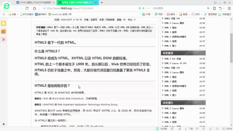Open HTML 5 Canvas 画布 in 本类推荐

coord(174,72)
